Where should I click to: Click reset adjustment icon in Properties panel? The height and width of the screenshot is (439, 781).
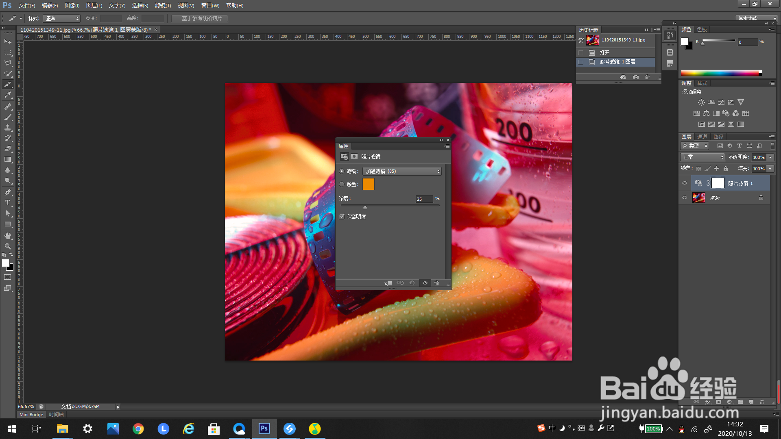coord(412,283)
